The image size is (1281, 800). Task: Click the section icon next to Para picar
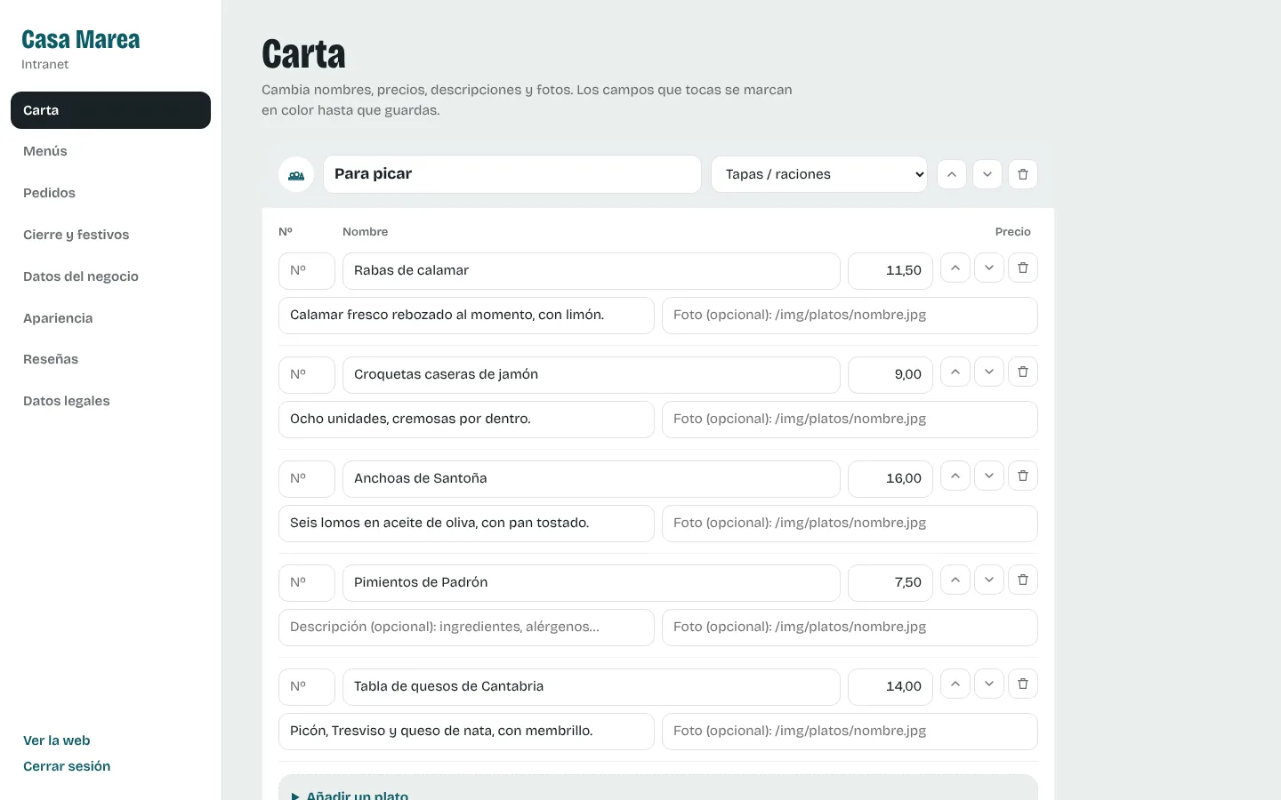click(x=296, y=174)
